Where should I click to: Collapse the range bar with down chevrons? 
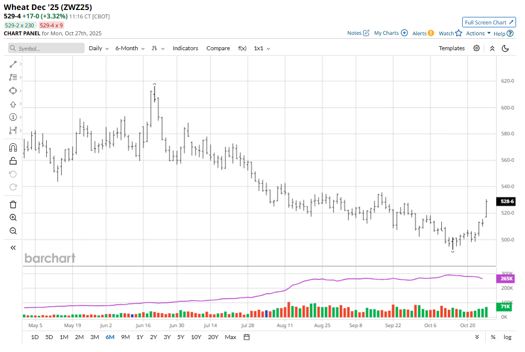click(477, 337)
